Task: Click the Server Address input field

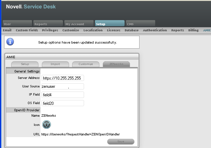Action: [x=63, y=78]
